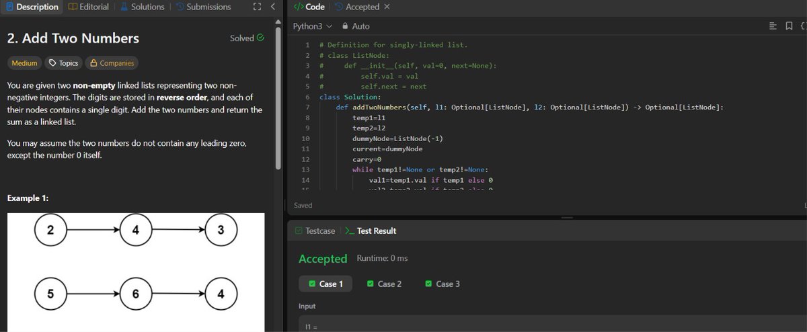Screen dimensions: 807x332
Task: Show the locked Companies tag
Action: [112, 63]
